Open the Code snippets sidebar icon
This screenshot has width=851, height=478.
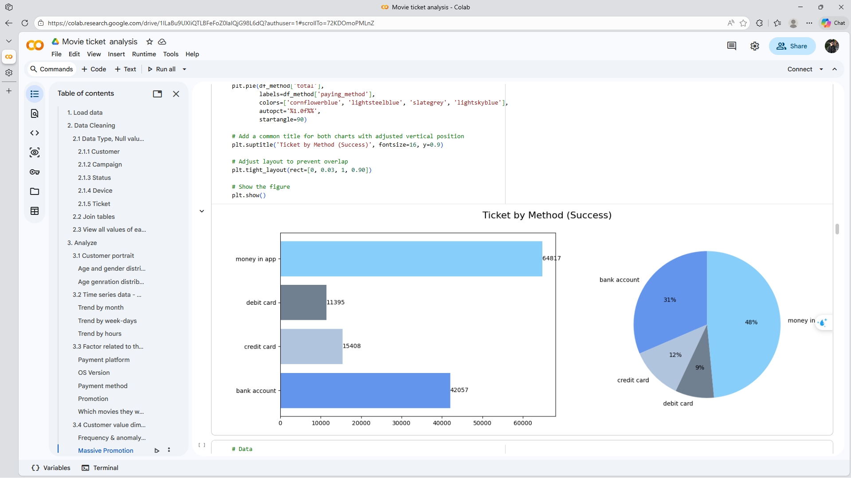[x=35, y=133]
